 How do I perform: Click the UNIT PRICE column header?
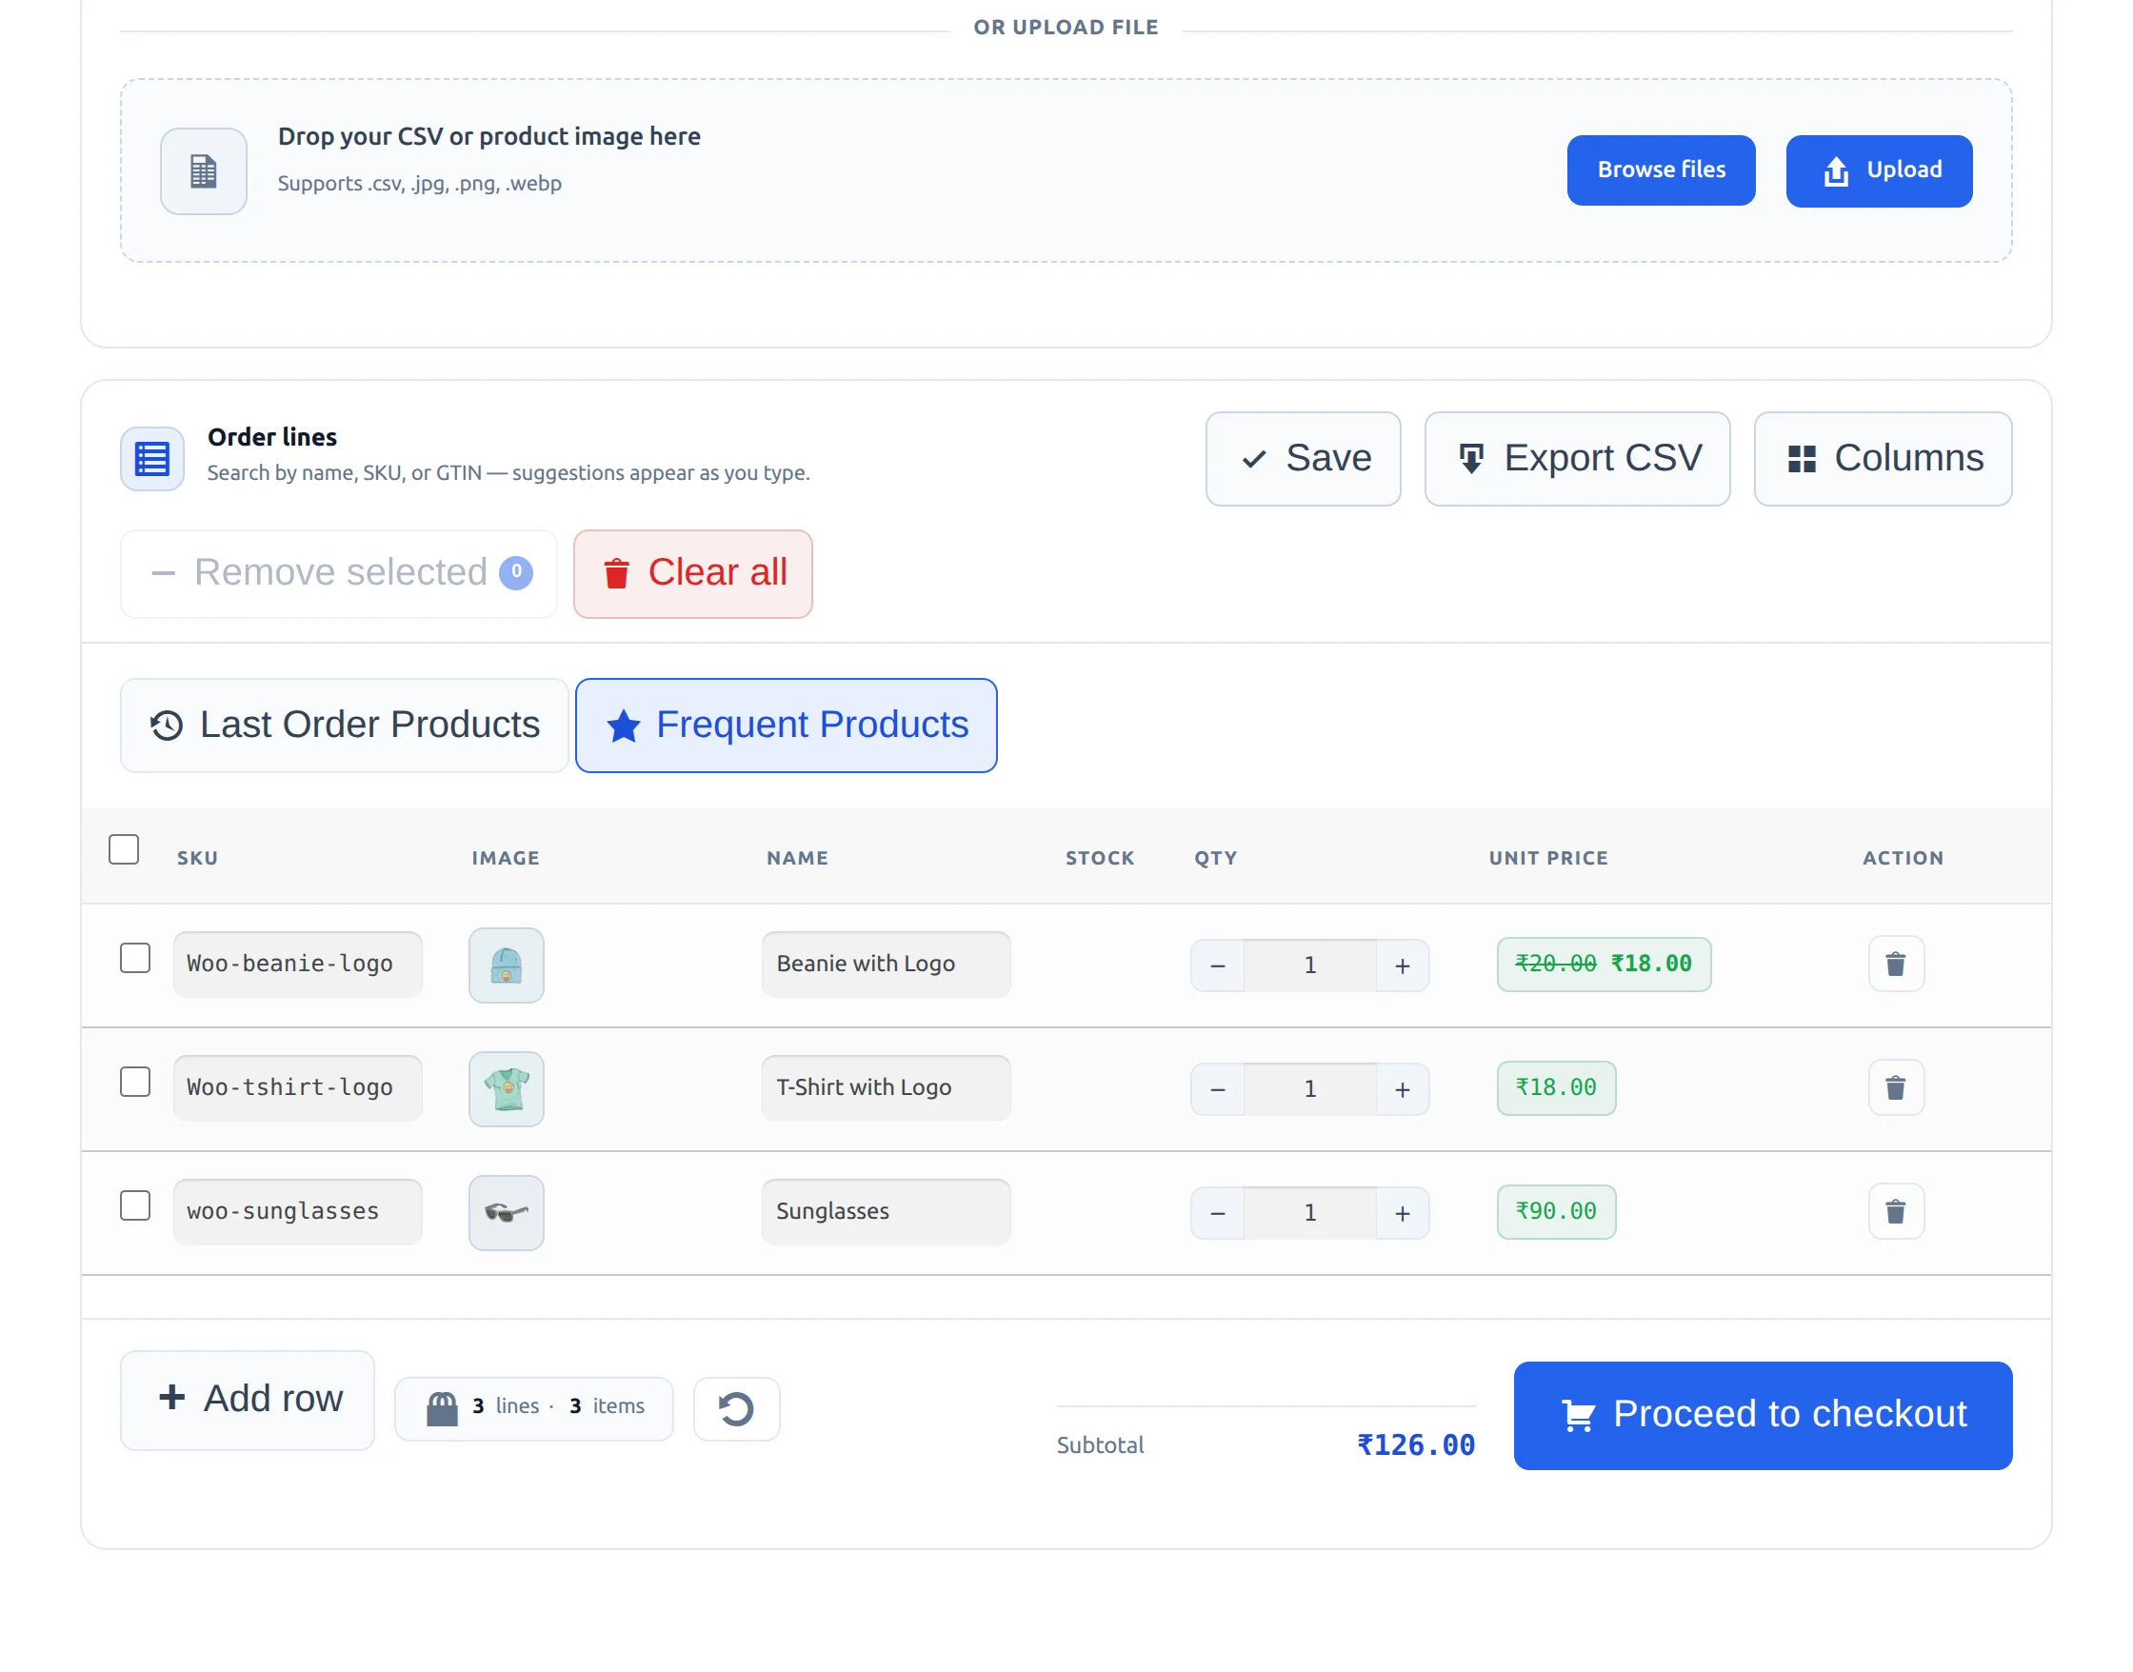point(1547,858)
